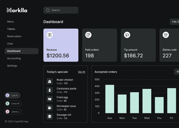Image resolution: width=179 pixels, height=128 pixels.
Task: Click the Roast chicken dish icon
Action: pos(50,81)
